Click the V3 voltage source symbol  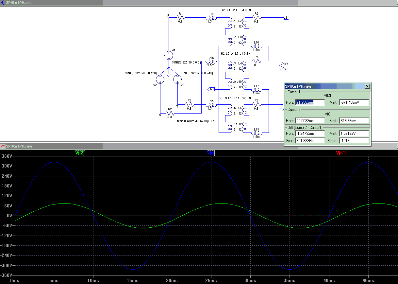[x=177, y=79]
